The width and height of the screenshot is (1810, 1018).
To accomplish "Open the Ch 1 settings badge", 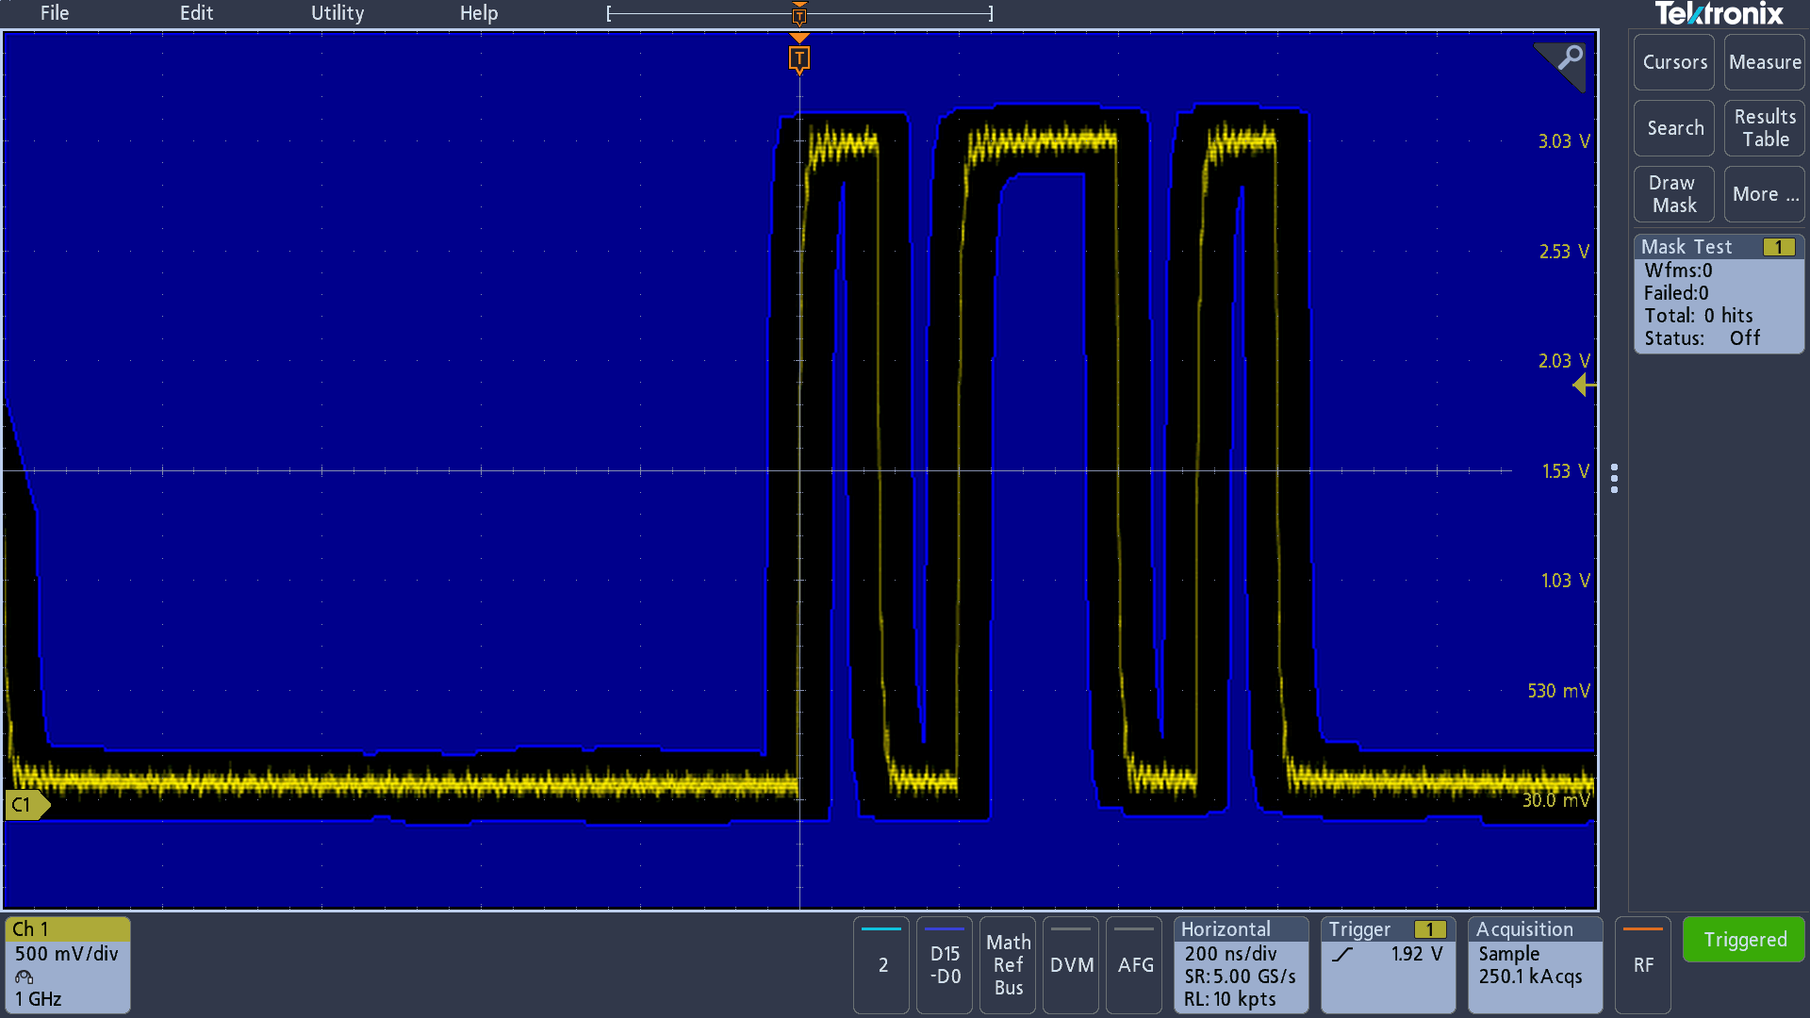I will [68, 964].
